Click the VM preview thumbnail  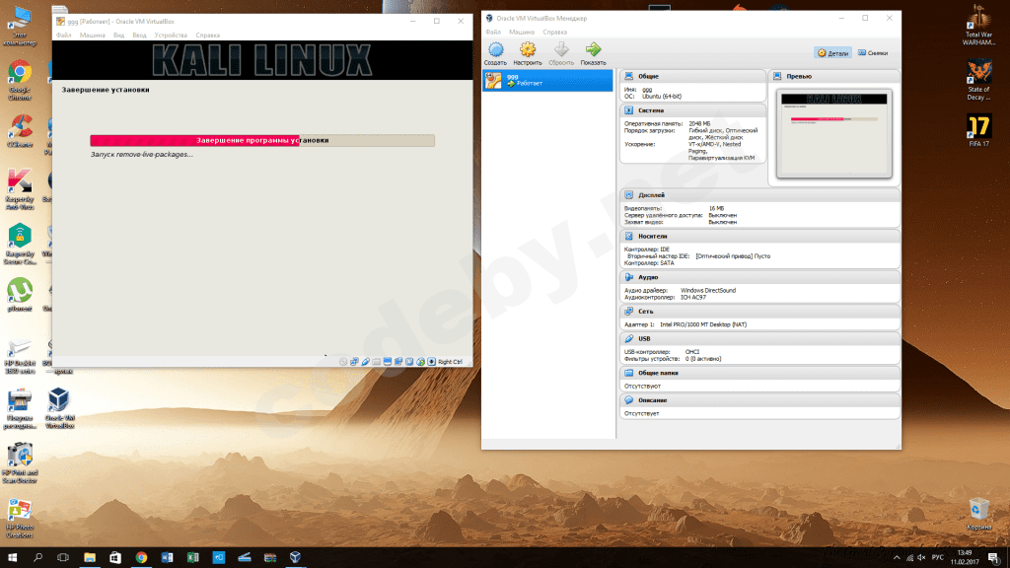tap(833, 133)
